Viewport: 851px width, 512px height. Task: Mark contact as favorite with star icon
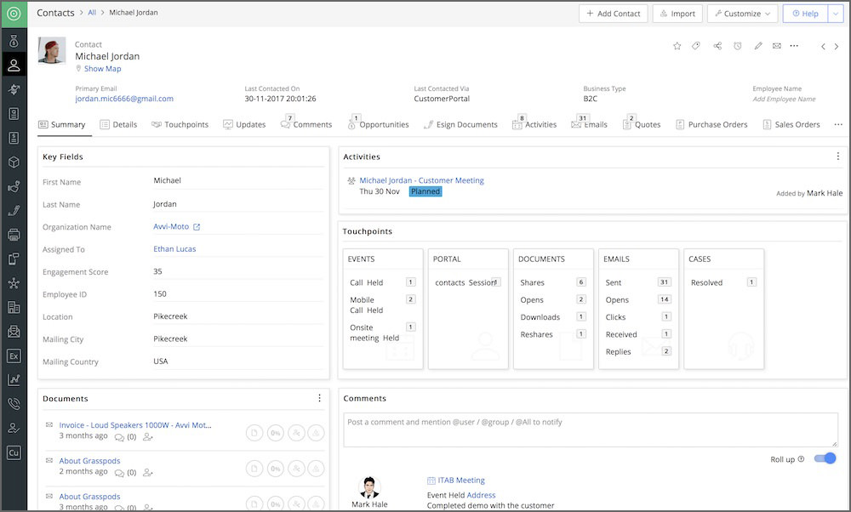[677, 46]
